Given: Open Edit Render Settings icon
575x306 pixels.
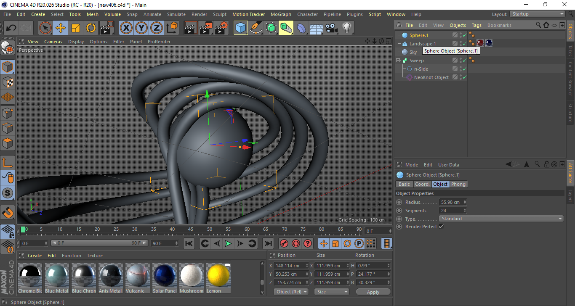Looking at the screenshot, I should (221, 28).
